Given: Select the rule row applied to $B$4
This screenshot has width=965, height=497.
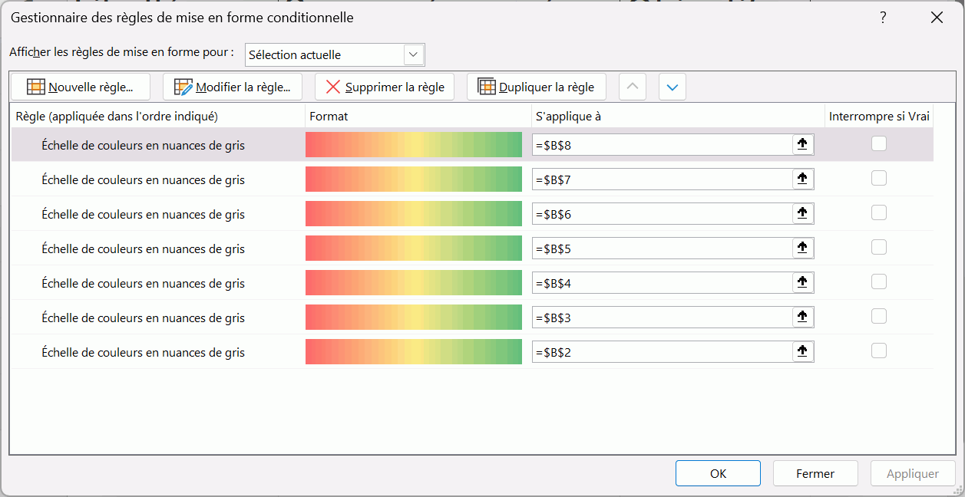Looking at the screenshot, I should 143,283.
